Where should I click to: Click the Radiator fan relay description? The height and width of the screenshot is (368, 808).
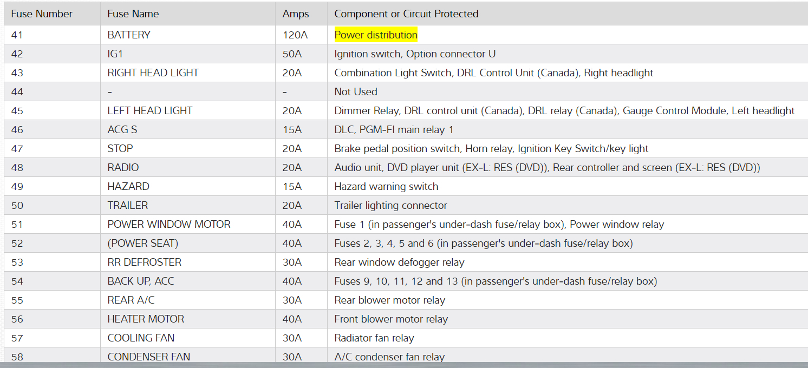374,338
